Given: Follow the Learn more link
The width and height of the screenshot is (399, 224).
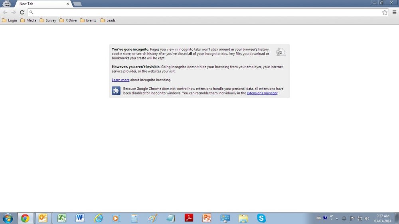Looking at the screenshot, I should click(120, 80).
